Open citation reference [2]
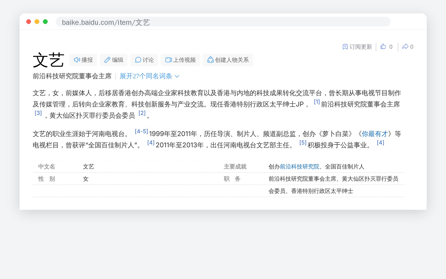The width and height of the screenshot is (446, 279). (x=142, y=113)
